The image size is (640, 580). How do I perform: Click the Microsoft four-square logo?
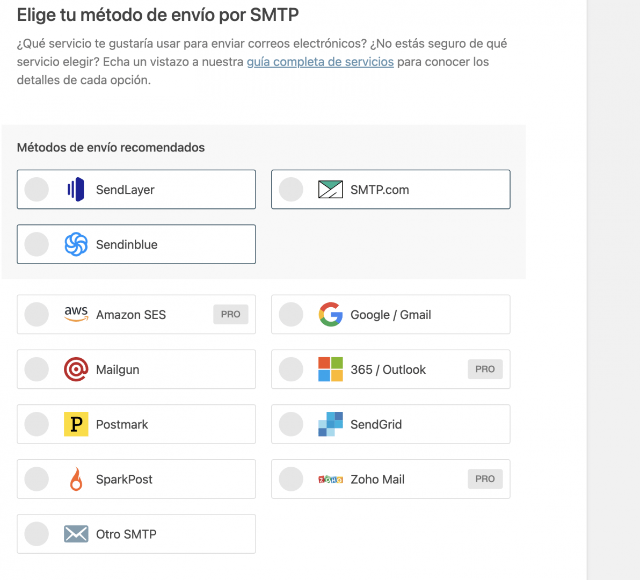[330, 369]
